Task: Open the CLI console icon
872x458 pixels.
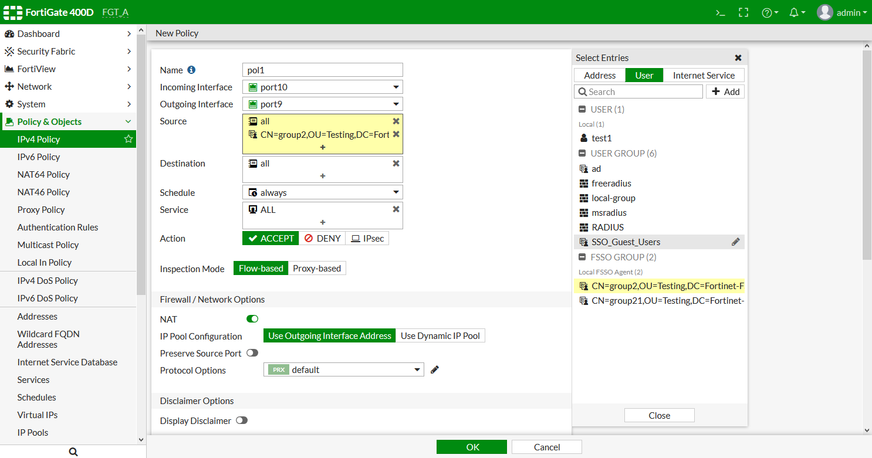Action: pyautogui.click(x=720, y=12)
